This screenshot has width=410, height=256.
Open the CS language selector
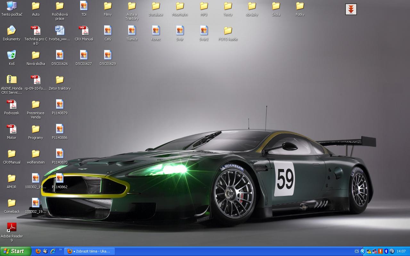point(357,251)
